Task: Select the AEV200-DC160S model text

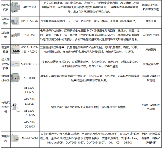Action: (x=30, y=124)
